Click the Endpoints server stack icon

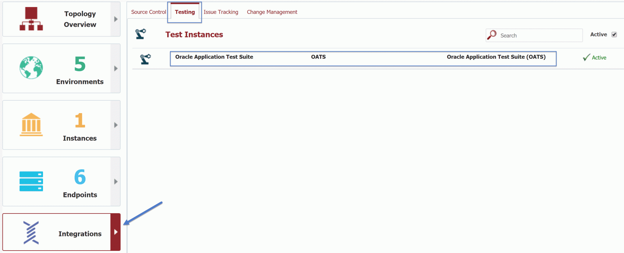(31, 181)
